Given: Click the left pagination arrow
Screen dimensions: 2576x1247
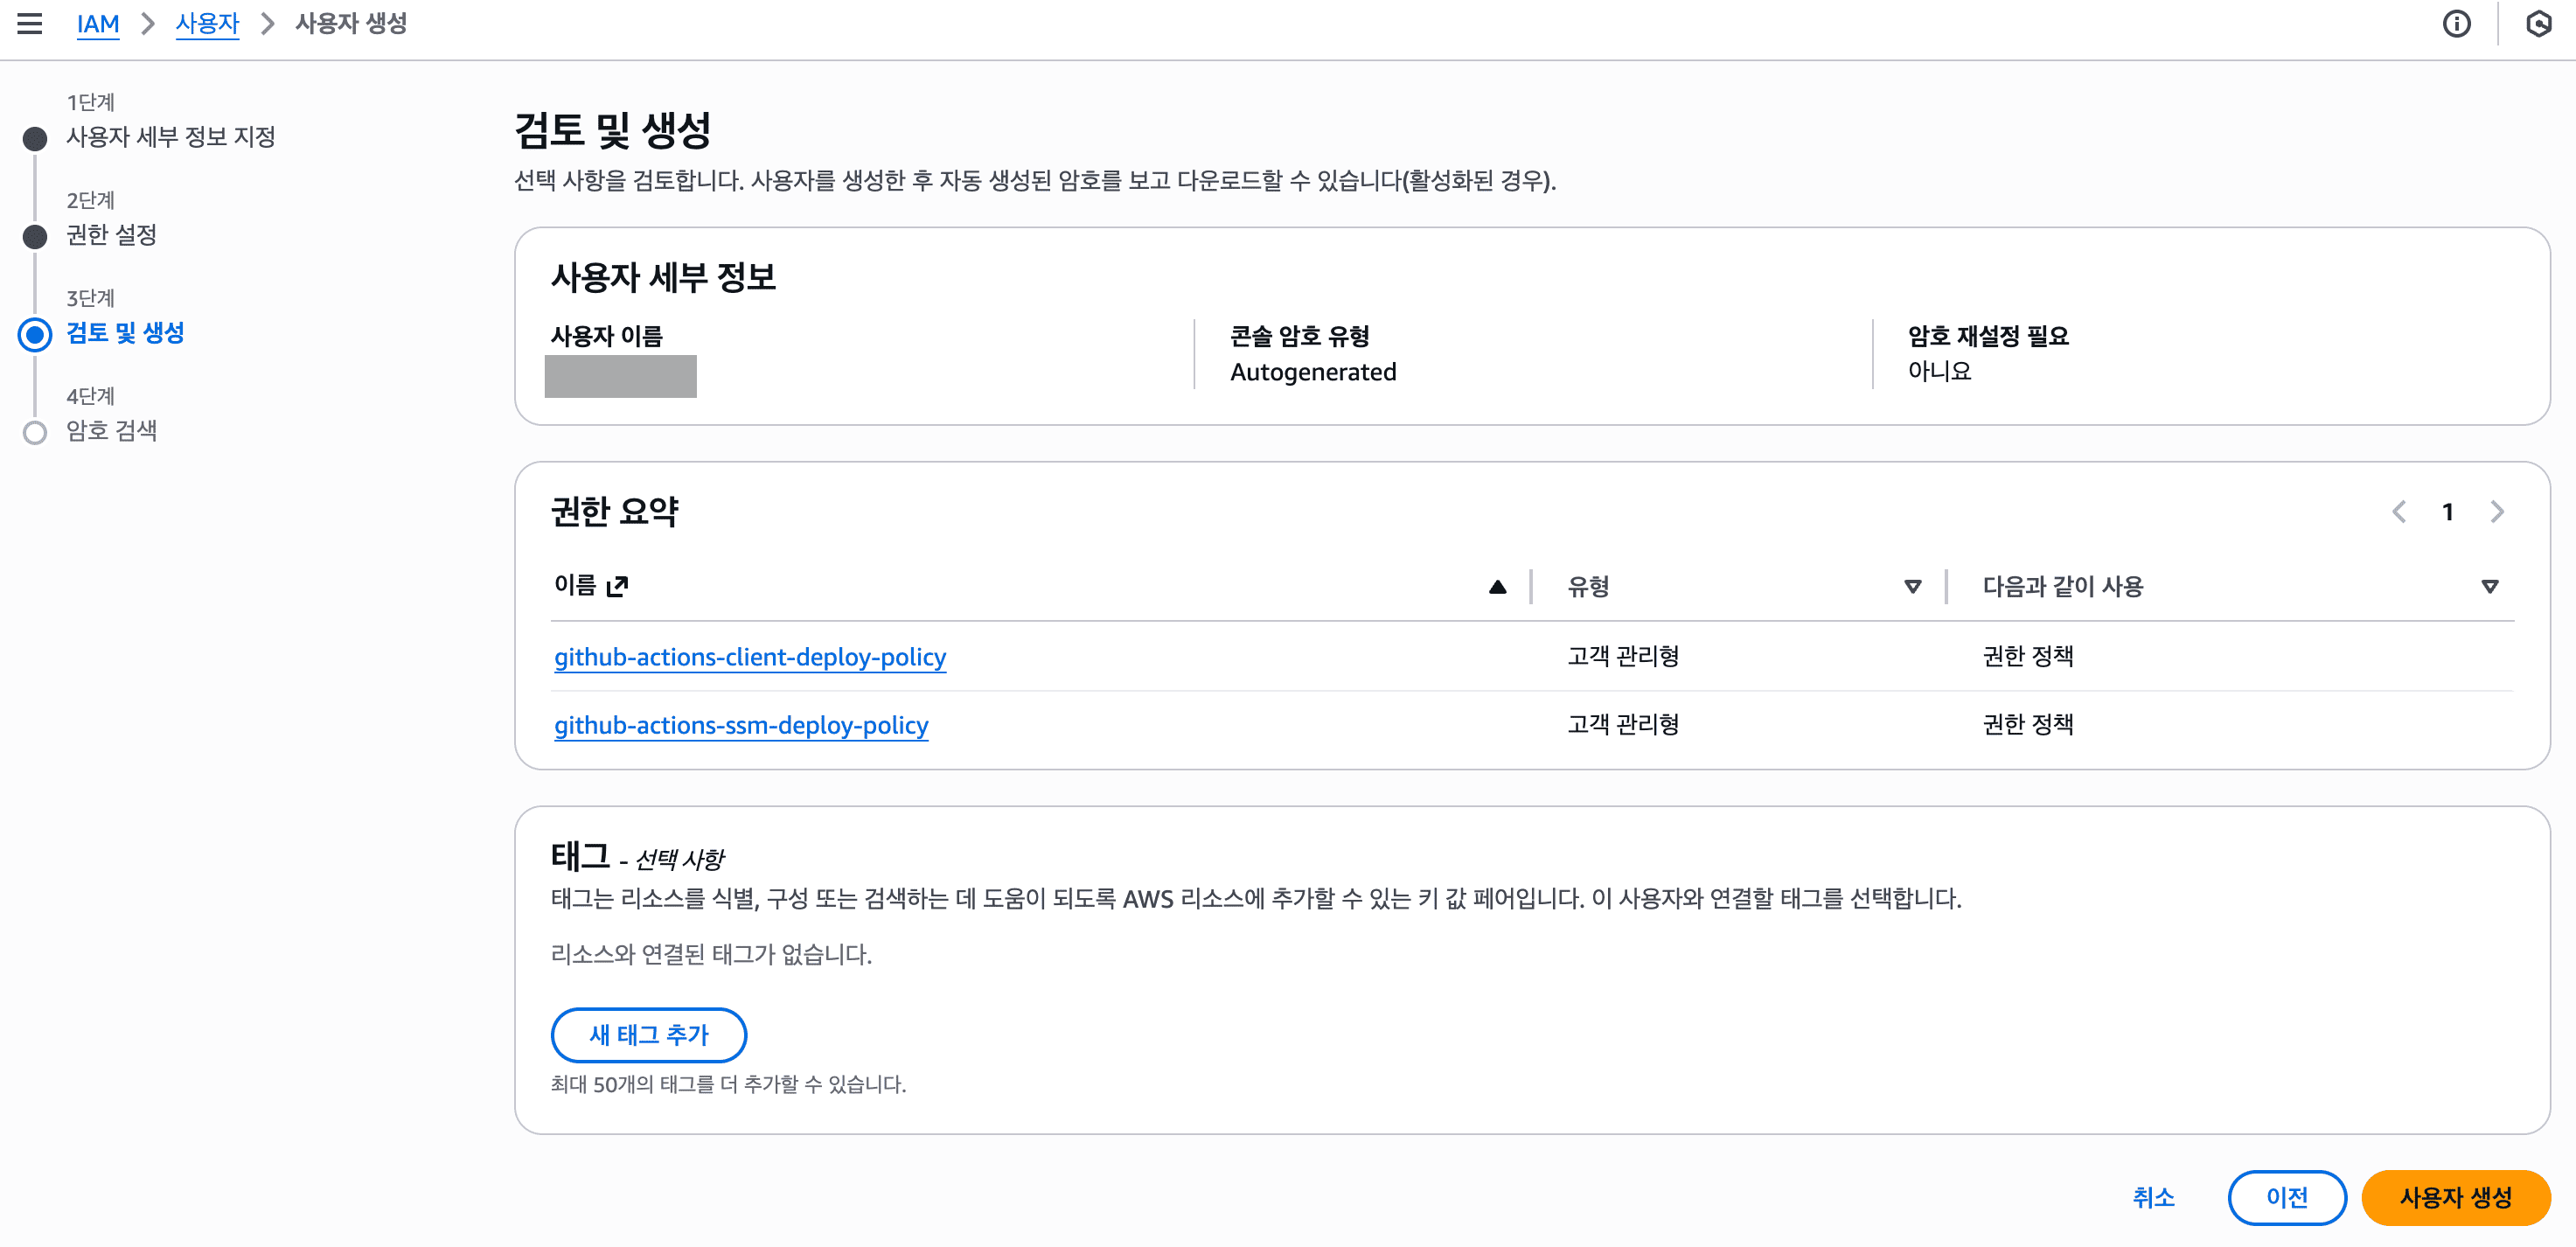Looking at the screenshot, I should [x=2401, y=511].
